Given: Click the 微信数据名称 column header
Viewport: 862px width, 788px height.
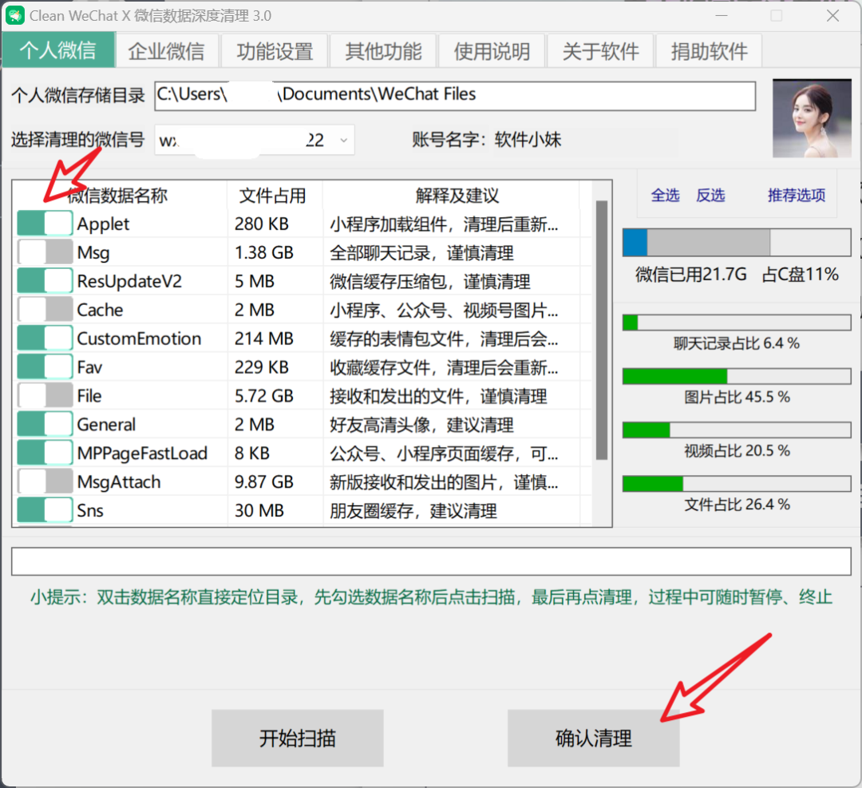Looking at the screenshot, I should (x=117, y=196).
